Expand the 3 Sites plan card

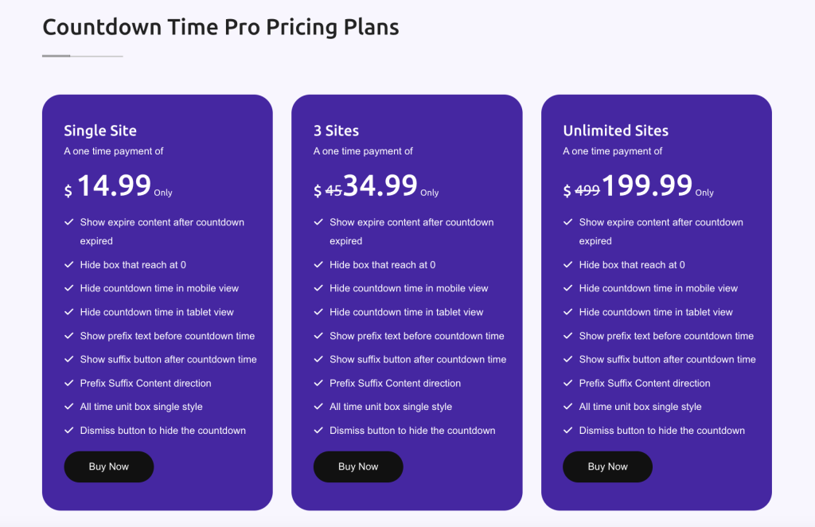407,303
